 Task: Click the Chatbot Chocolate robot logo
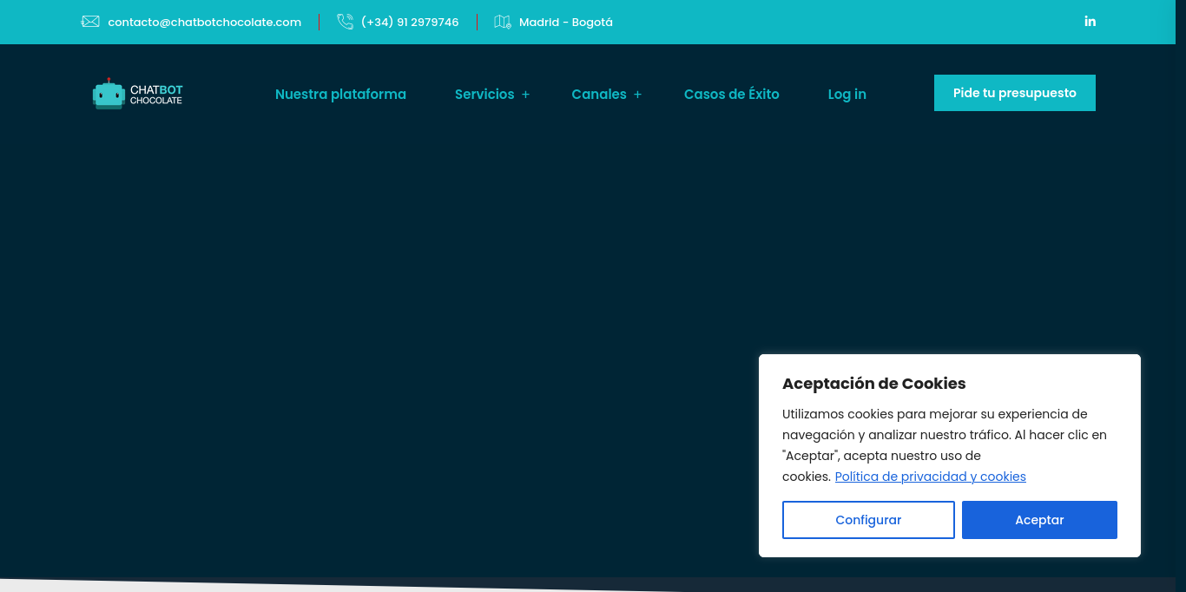point(109,94)
